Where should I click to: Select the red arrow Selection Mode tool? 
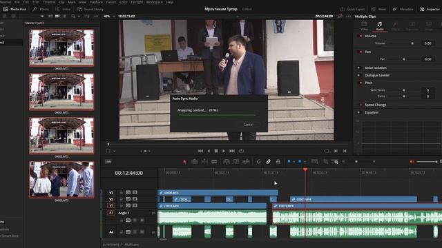[184, 162]
